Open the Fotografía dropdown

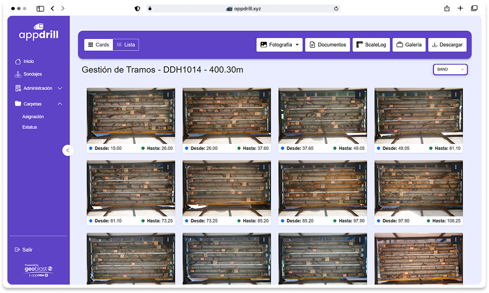(279, 45)
